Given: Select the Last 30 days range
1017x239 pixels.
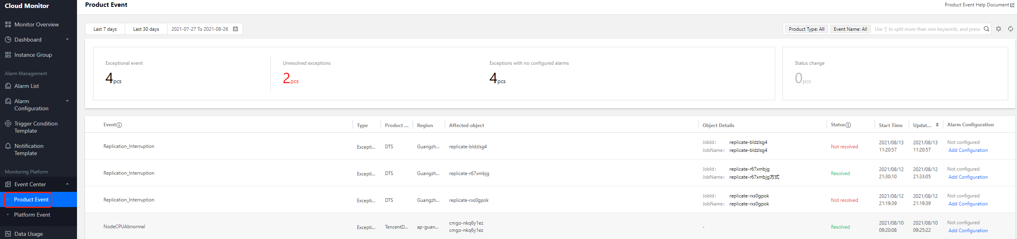Looking at the screenshot, I should [146, 29].
